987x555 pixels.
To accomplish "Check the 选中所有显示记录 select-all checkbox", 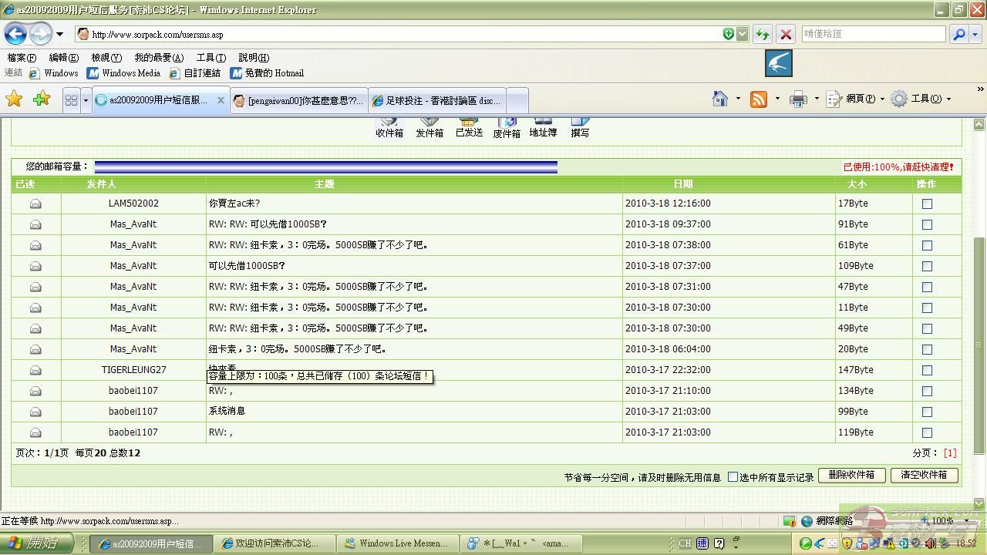I will click(x=732, y=476).
